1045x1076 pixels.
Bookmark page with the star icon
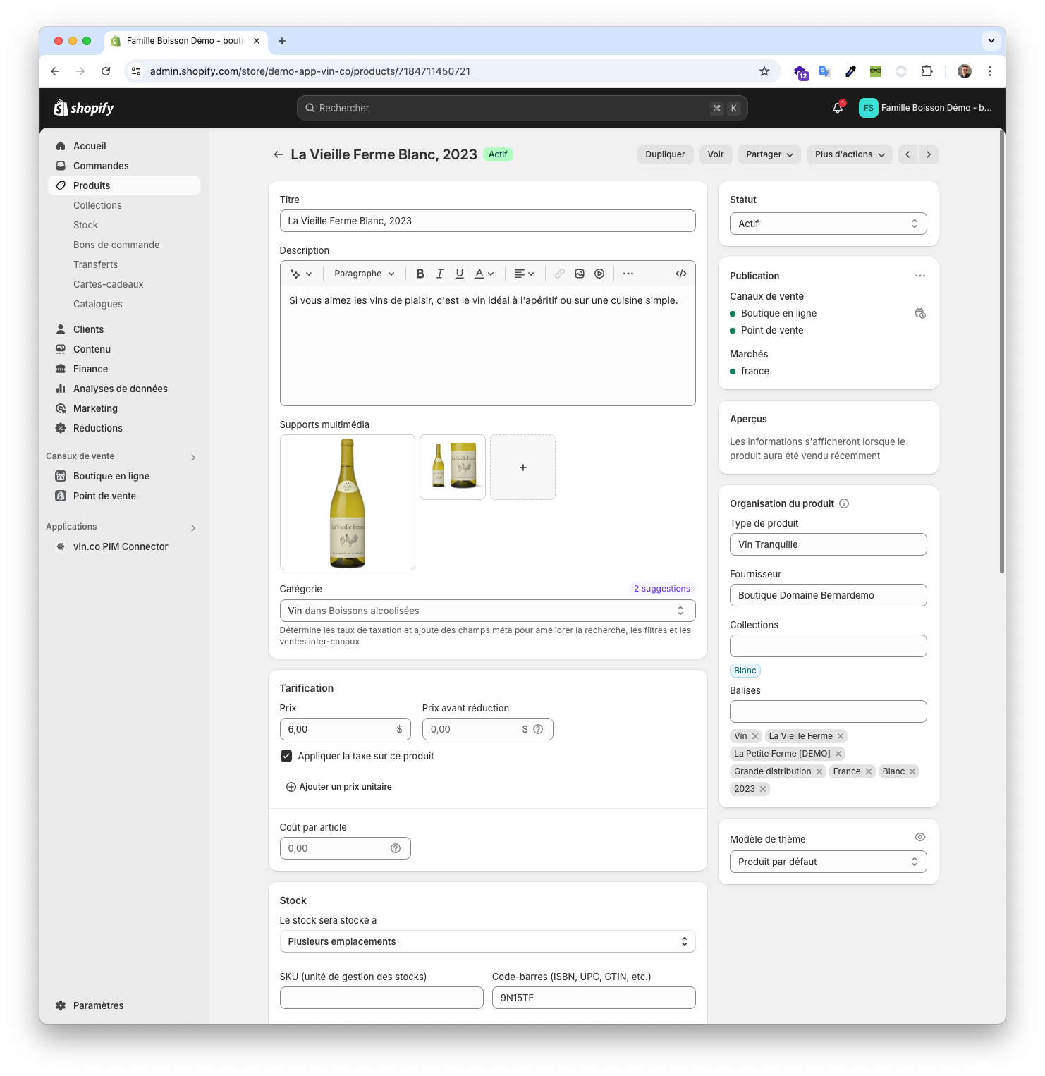[x=764, y=71]
